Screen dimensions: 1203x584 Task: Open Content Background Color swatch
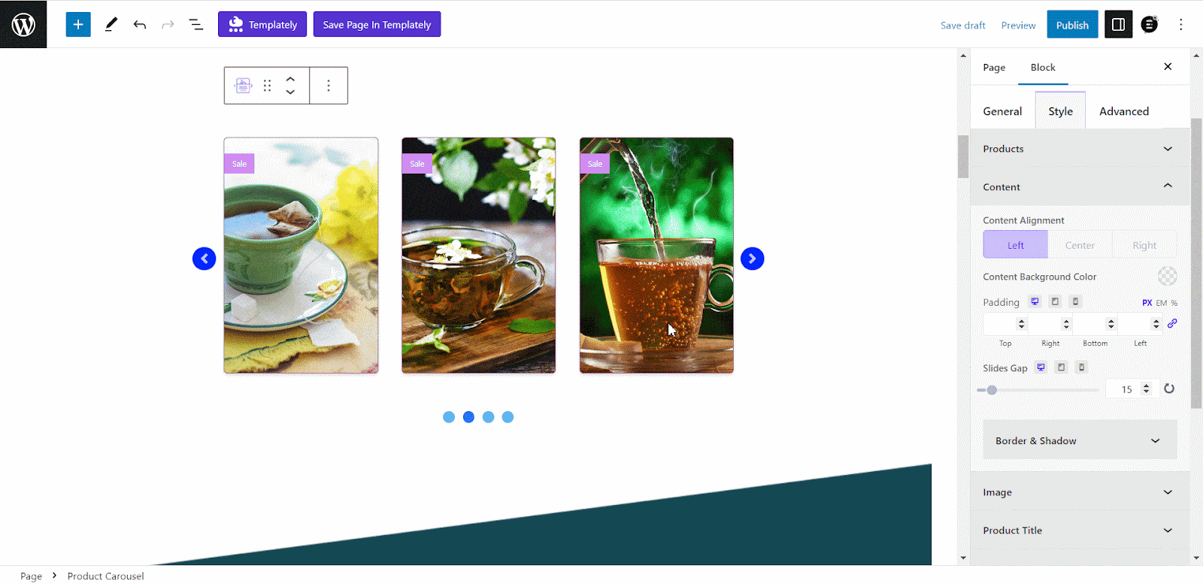pyautogui.click(x=1167, y=277)
